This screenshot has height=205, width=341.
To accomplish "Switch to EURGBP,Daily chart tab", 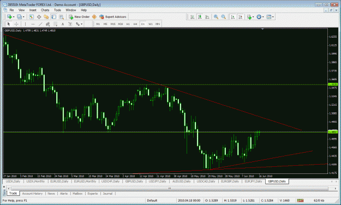I will pyautogui.click(x=230, y=182).
